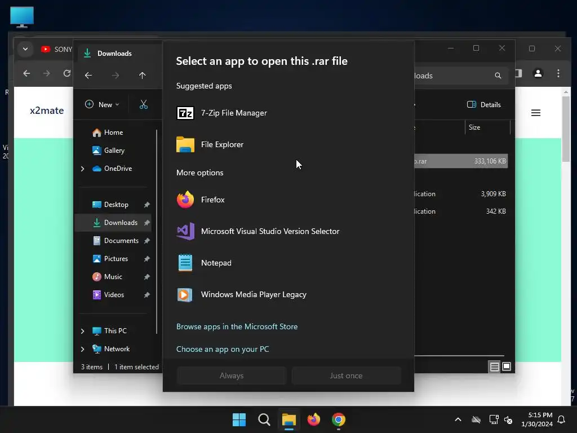Open the New dropdown in Explorer
577x433 pixels.
(x=102, y=104)
